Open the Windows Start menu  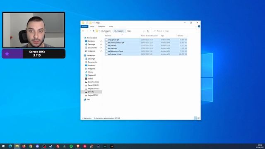[3, 146]
